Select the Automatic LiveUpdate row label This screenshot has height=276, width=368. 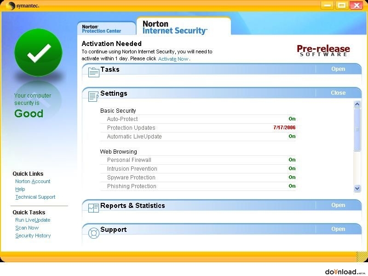(x=134, y=137)
